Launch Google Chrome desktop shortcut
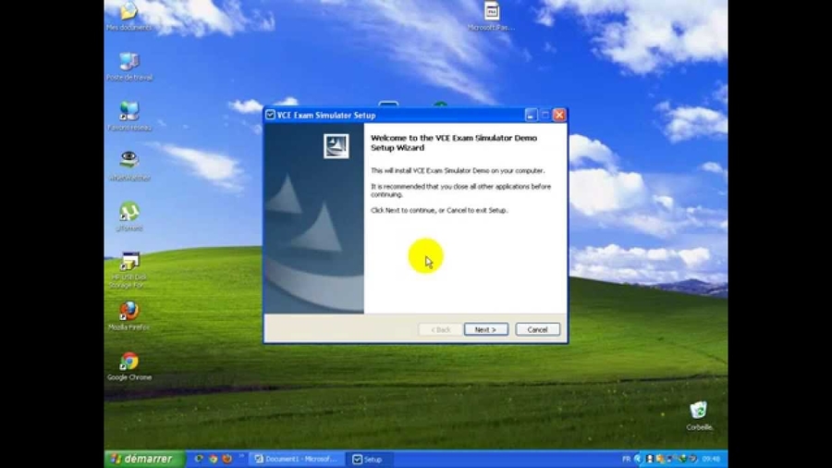This screenshot has height=468, width=832. pyautogui.click(x=128, y=362)
